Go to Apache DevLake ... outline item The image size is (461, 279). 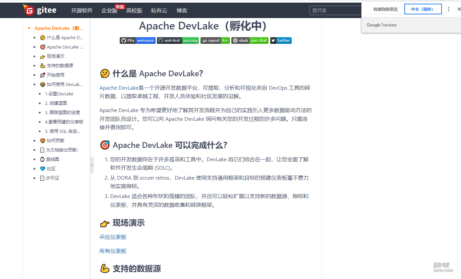tap(62, 47)
